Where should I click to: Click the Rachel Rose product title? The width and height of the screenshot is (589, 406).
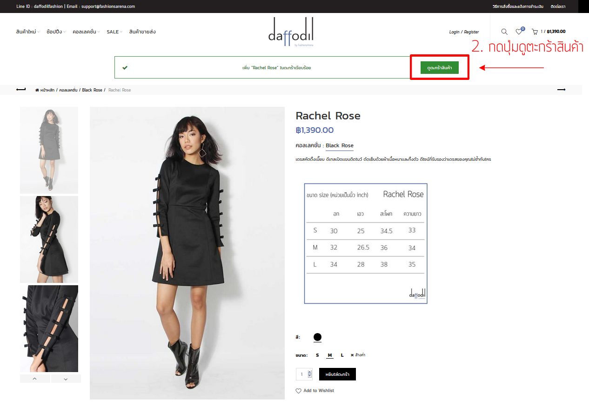(328, 116)
